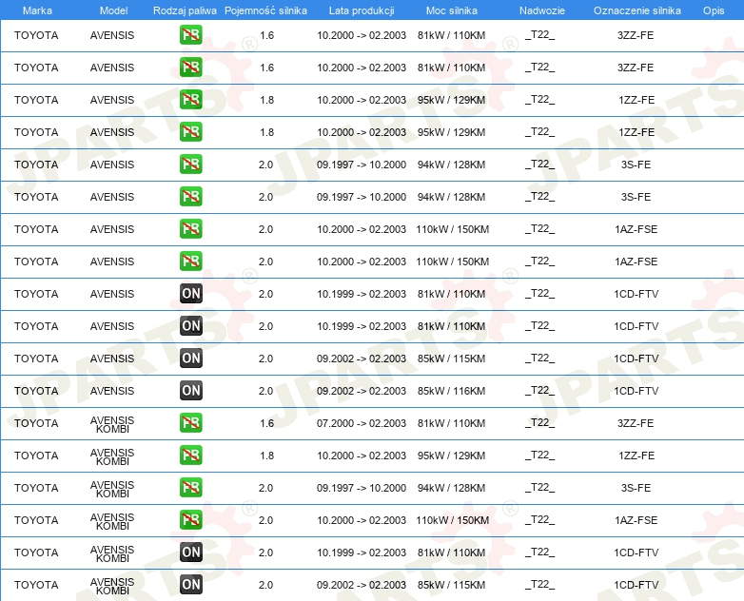This screenshot has width=744, height=601.
Task: Click the petrol icon in the first 3S-FE row
Action: pos(190,165)
